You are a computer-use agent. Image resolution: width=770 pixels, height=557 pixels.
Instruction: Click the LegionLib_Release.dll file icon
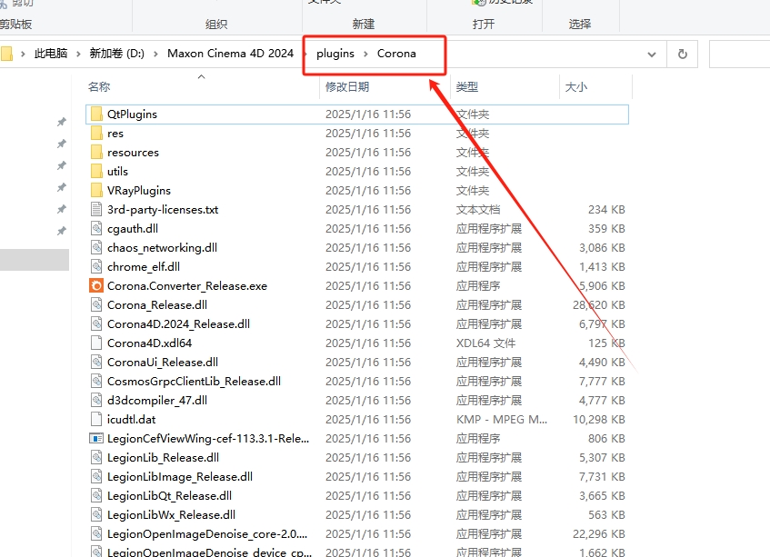coord(96,457)
